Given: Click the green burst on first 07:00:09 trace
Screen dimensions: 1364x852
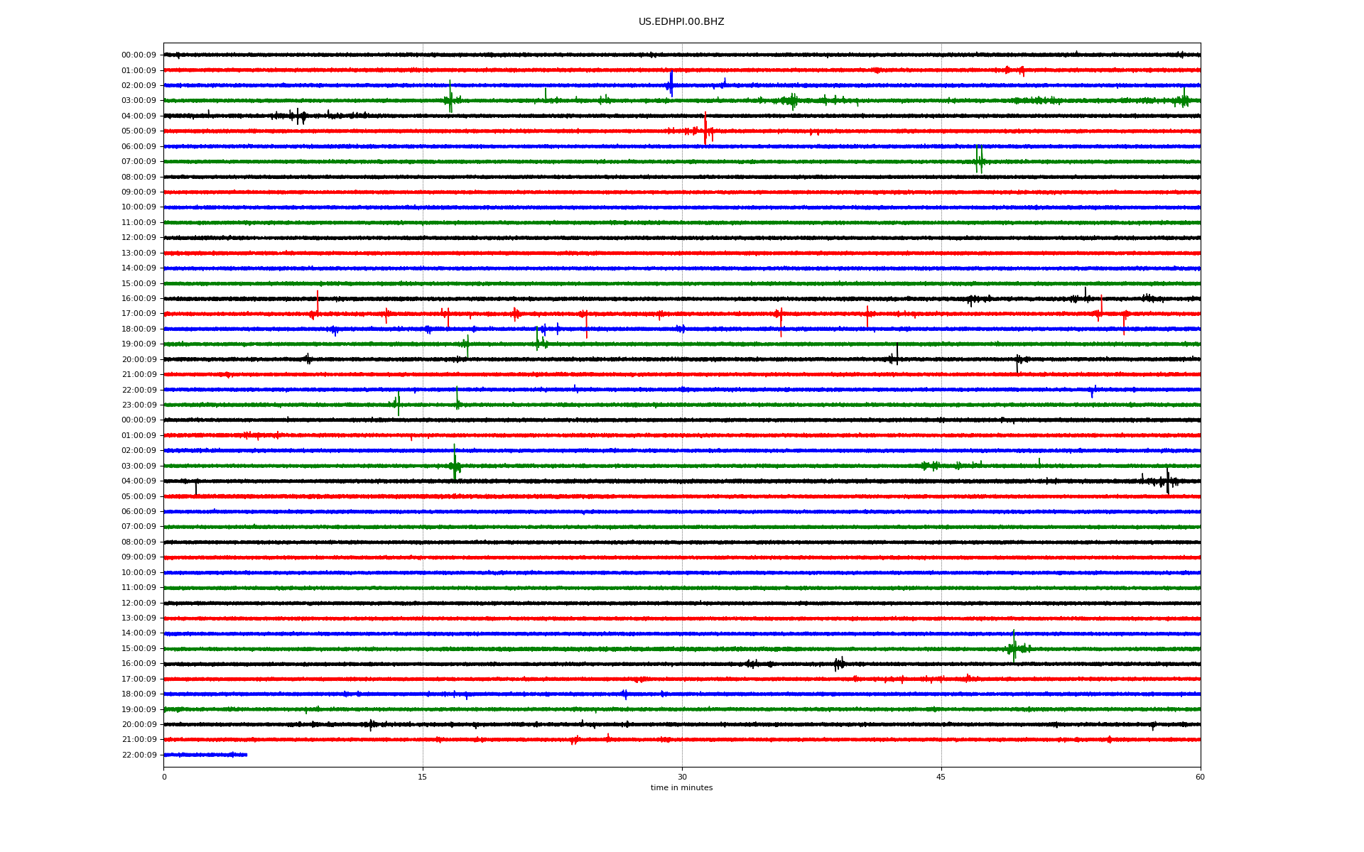Looking at the screenshot, I should 979,160.
